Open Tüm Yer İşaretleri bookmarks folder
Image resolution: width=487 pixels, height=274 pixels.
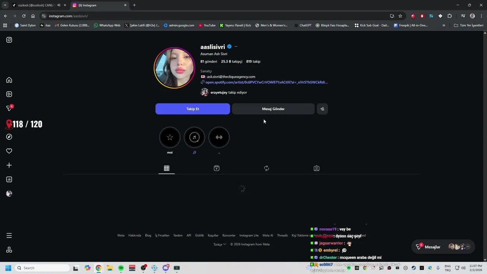469,25
